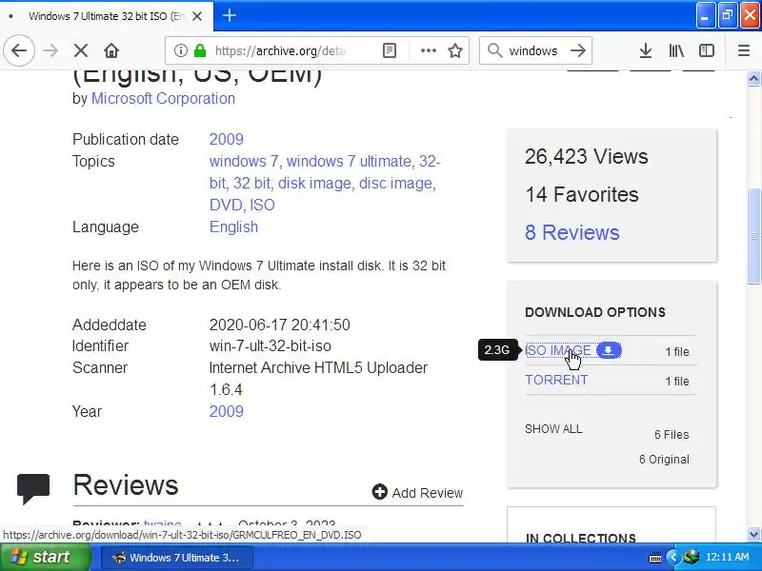The height and width of the screenshot is (571, 762).
Task: Select the Windows 7 Ultimate taskbar button
Action: pyautogui.click(x=177, y=558)
